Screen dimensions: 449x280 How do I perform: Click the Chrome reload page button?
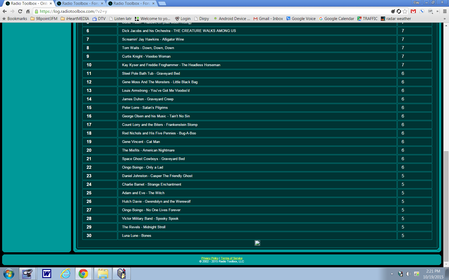tap(20, 11)
